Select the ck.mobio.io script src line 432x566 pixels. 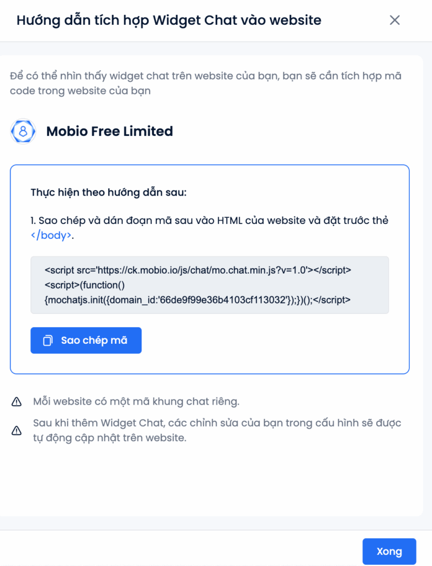(198, 270)
